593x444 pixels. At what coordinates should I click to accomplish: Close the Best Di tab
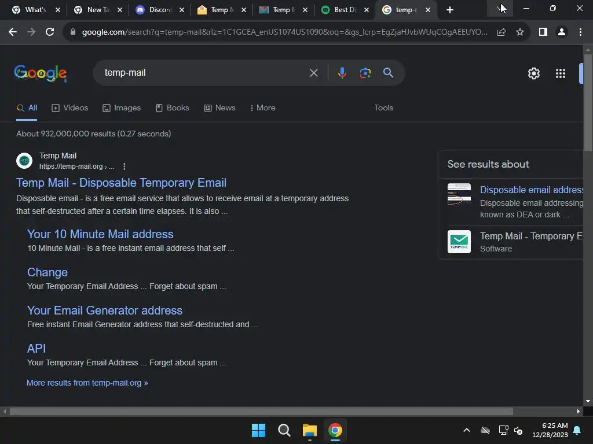click(x=367, y=10)
